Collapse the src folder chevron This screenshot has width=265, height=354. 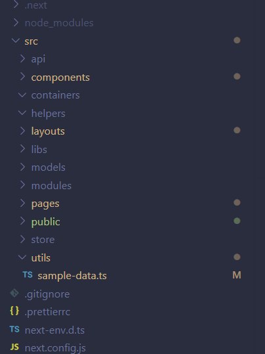(16, 41)
